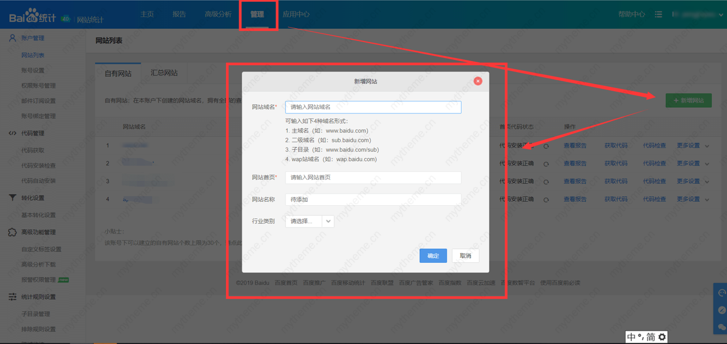Open the feedback pencil icon on right sidebar
The image size is (727, 344).
(721, 310)
